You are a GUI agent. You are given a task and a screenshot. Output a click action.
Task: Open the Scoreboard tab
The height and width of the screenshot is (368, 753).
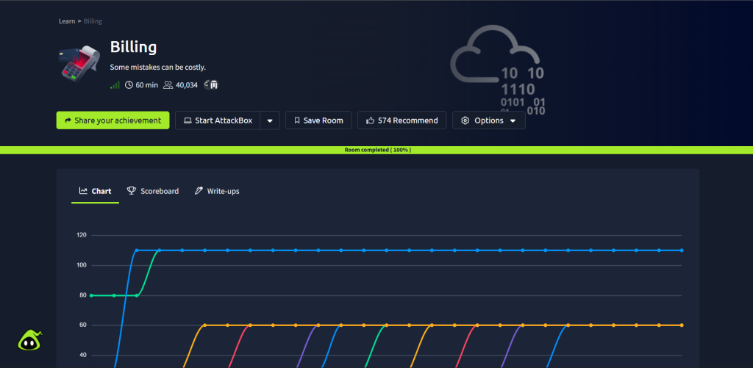click(x=153, y=191)
